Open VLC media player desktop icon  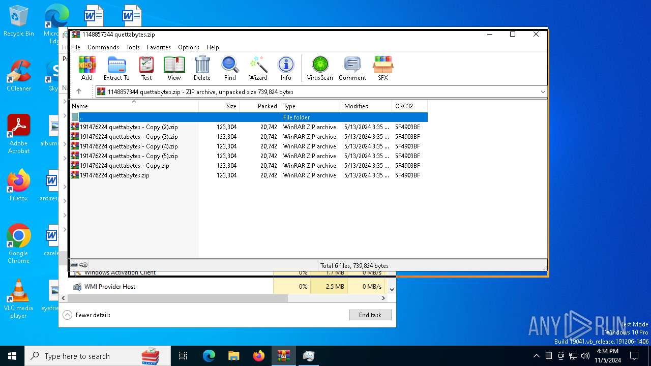[x=19, y=299]
